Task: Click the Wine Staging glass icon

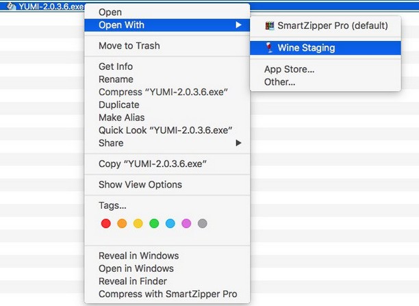Action: (x=269, y=48)
